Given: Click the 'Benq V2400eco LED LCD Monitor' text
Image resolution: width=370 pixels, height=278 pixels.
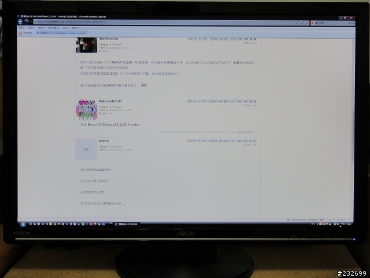Looking at the screenshot, I should (113, 125).
